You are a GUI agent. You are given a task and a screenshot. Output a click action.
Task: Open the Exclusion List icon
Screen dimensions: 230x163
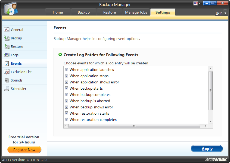click(7, 71)
